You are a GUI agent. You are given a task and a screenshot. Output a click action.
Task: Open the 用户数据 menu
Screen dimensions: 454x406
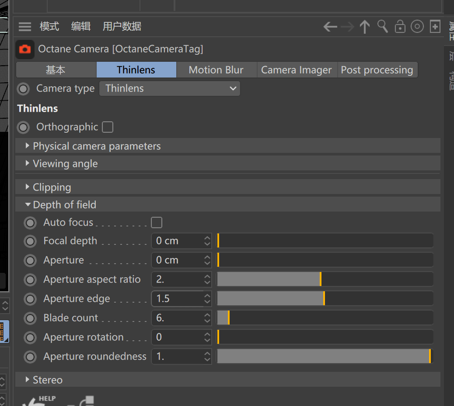[x=122, y=26]
